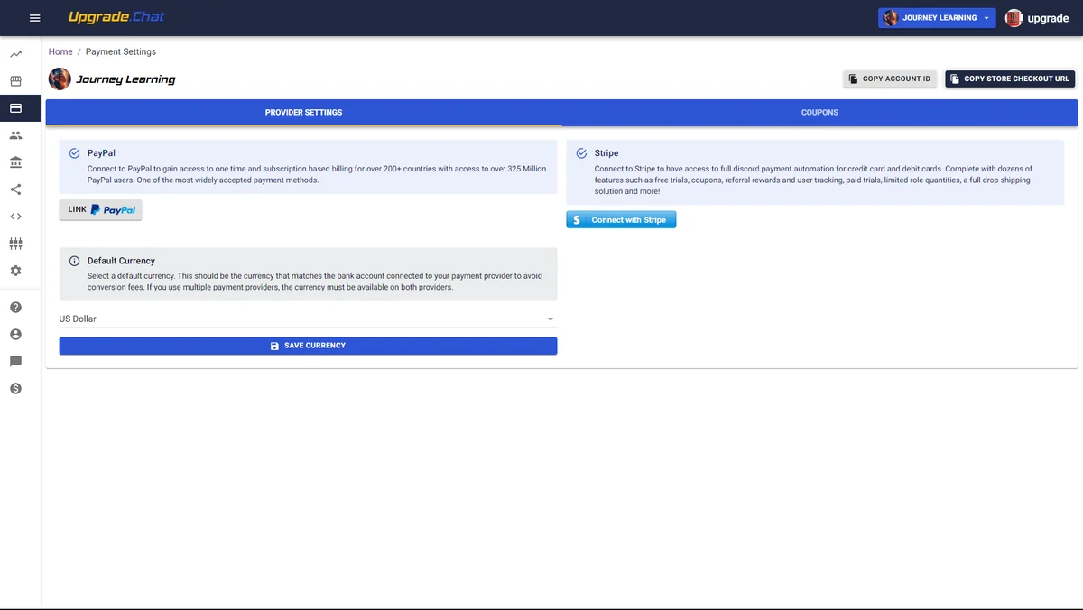This screenshot has width=1083, height=610.
Task: Click the Link PayPal button
Action: coord(101,210)
